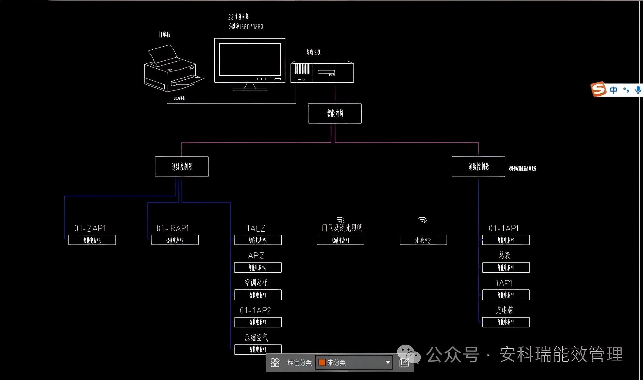The image size is (643, 380).
Task: Select the printer drawing in the diagram
Action: (174, 68)
